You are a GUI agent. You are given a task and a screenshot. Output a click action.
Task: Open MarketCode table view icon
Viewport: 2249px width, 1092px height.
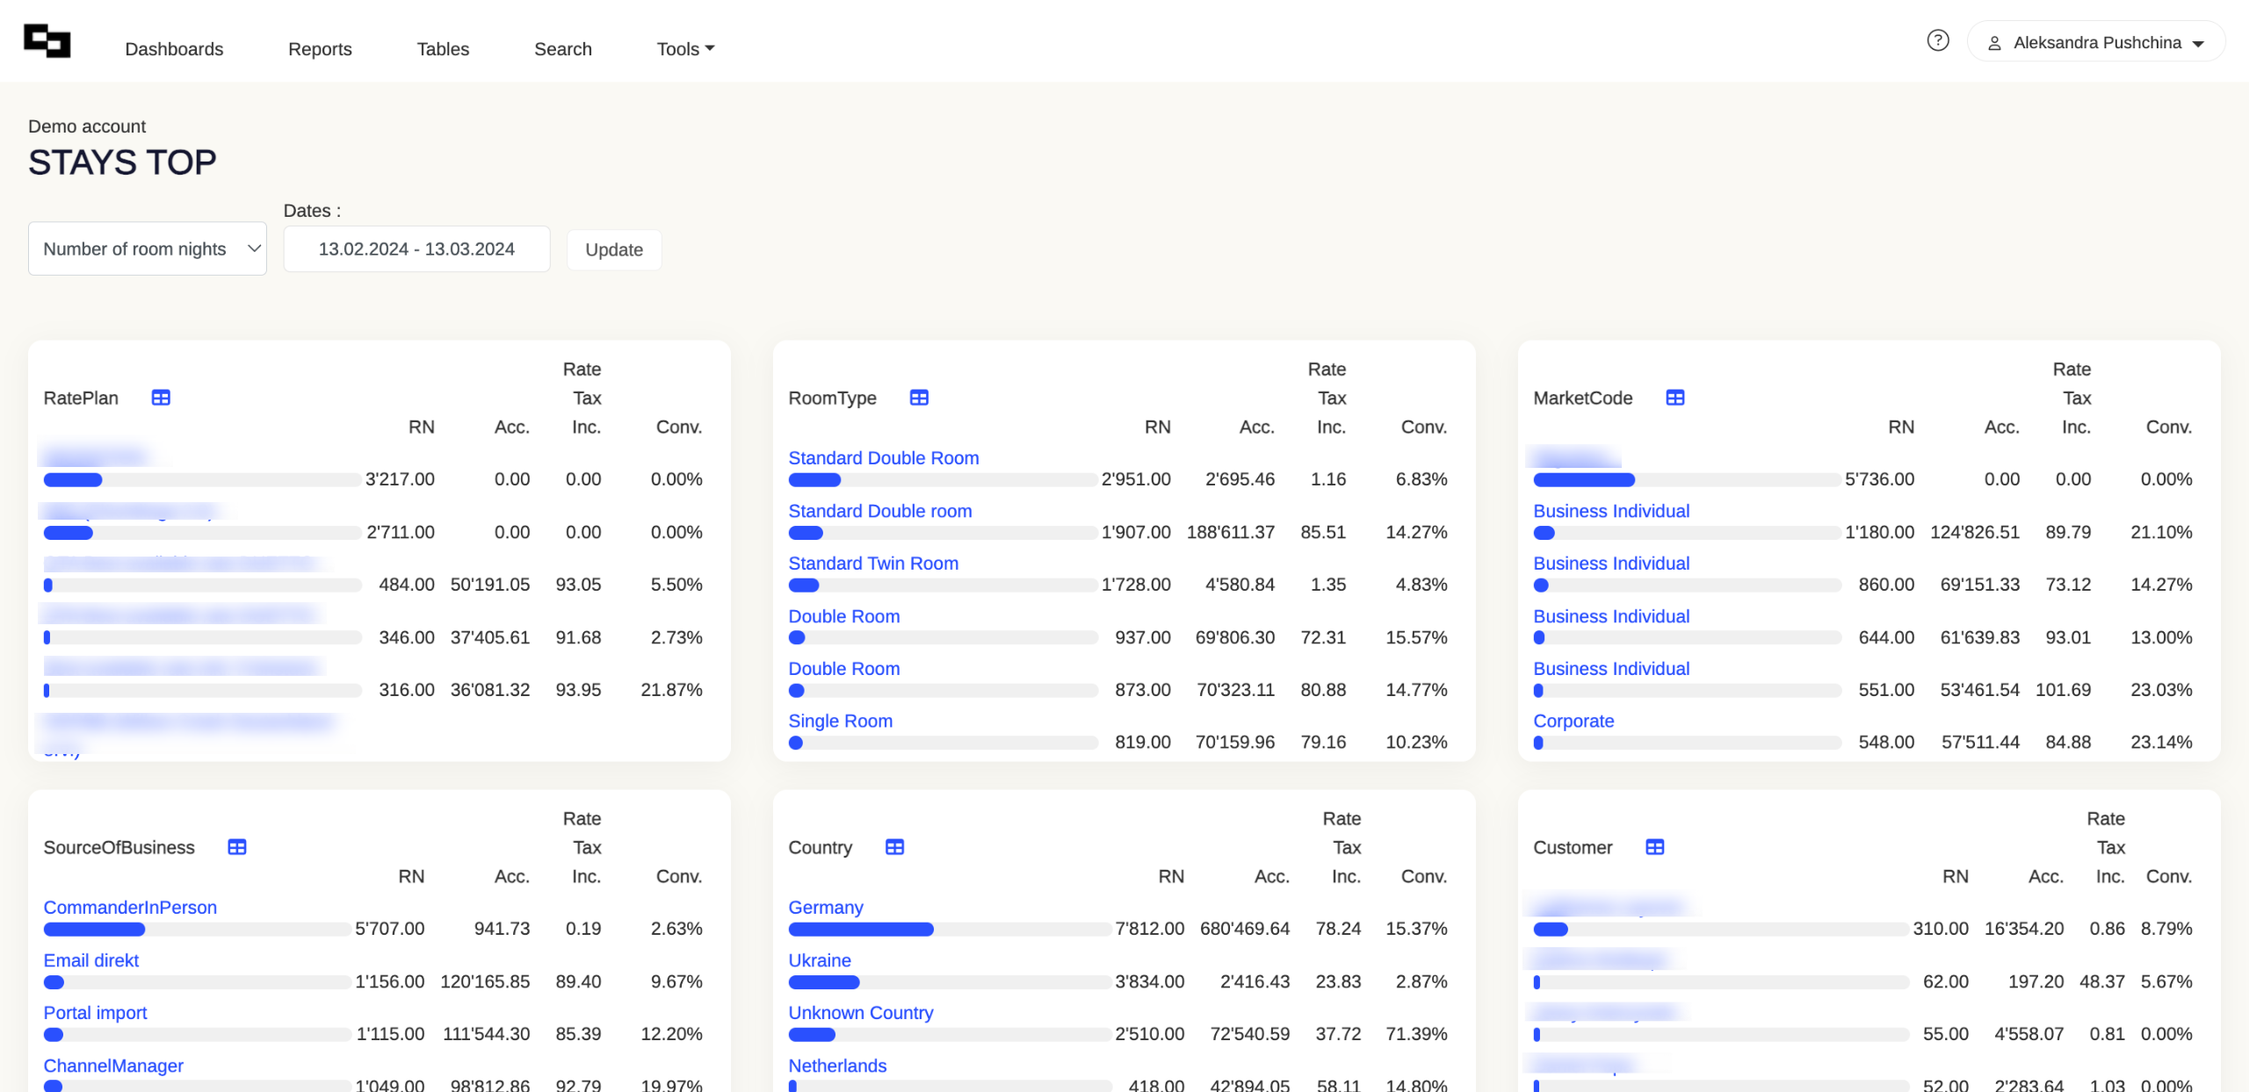pyautogui.click(x=1674, y=398)
